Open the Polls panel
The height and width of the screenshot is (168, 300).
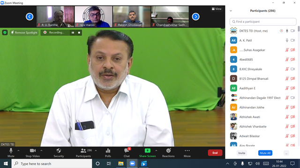[108, 153]
